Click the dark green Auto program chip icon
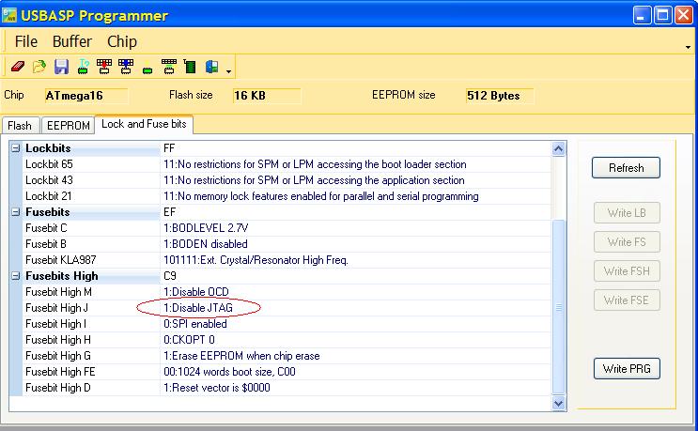 pos(190,67)
